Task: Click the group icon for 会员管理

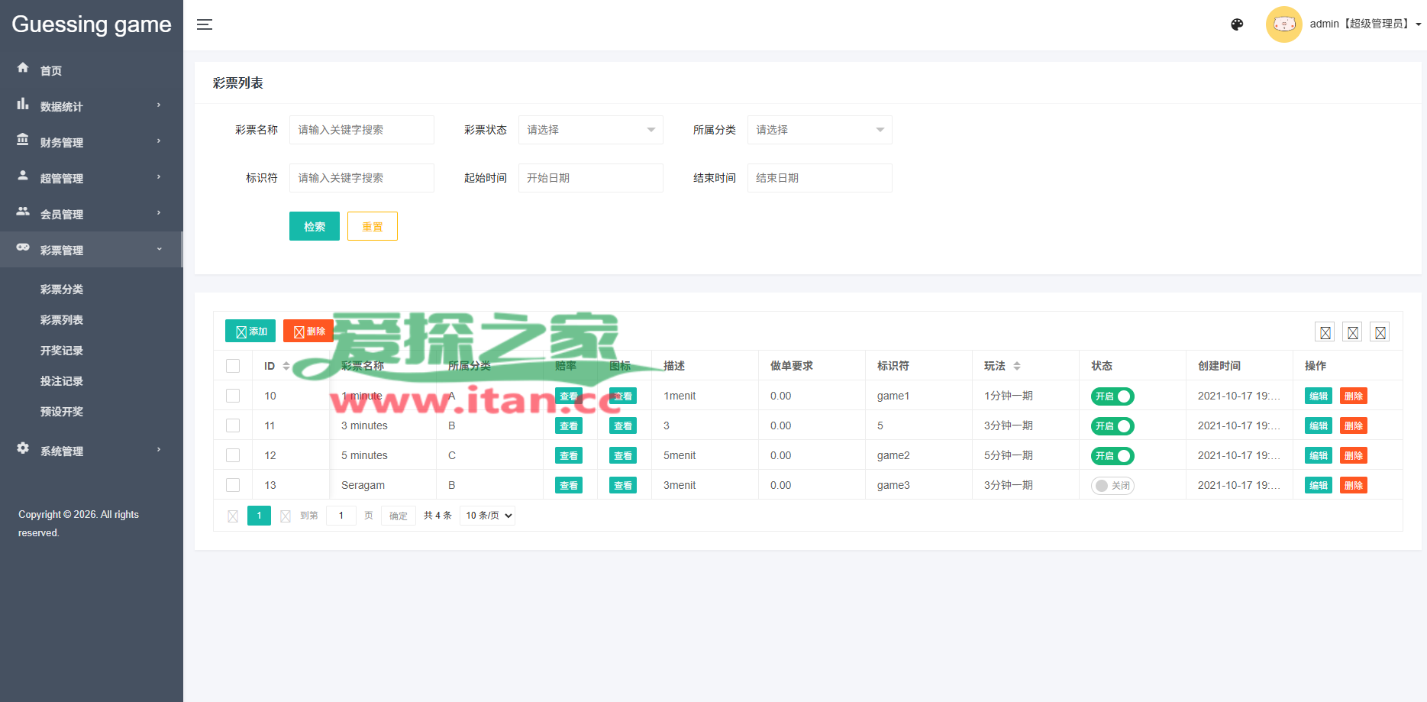Action: point(23,212)
